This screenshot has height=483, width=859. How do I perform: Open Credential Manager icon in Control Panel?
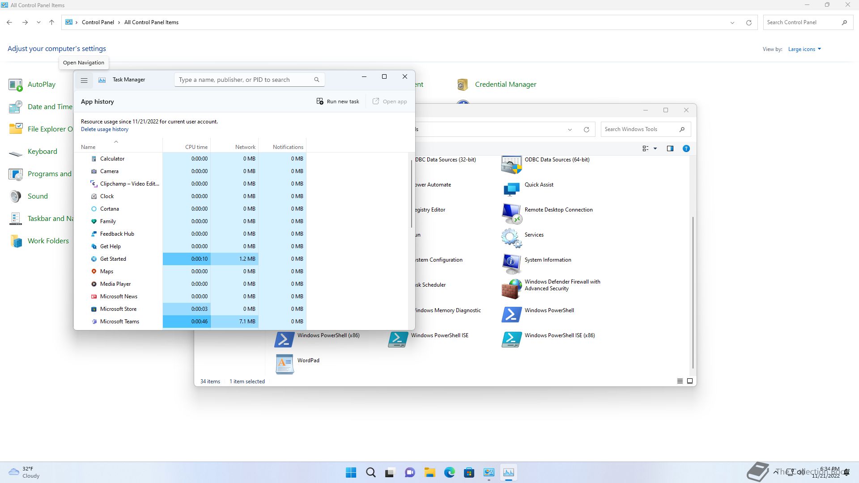[463, 85]
